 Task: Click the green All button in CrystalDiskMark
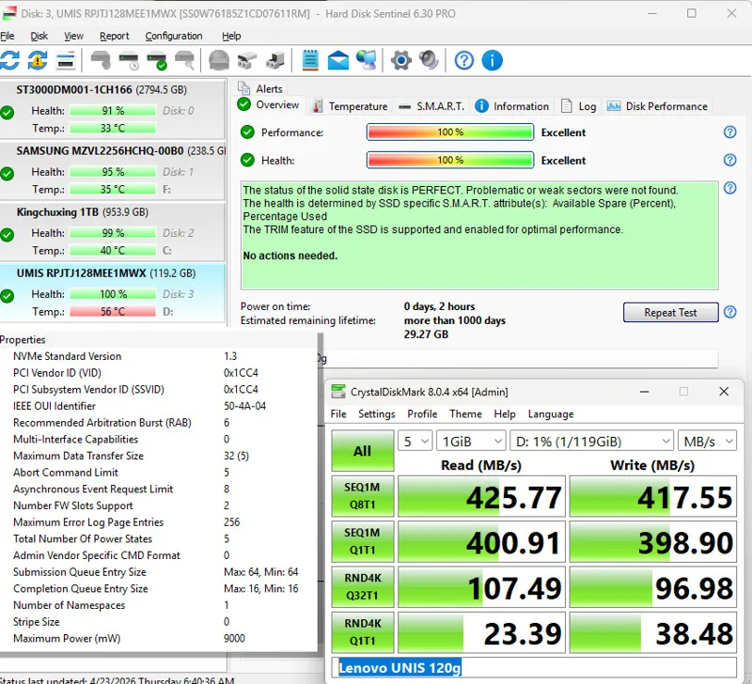363,451
